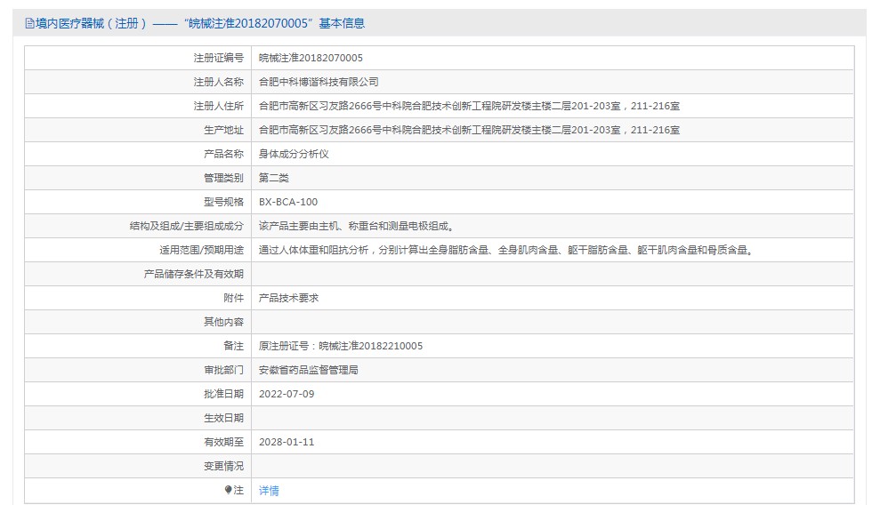This screenshot has width=872, height=505.
Task: Select model spec BX-BCA-100
Action: [288, 202]
